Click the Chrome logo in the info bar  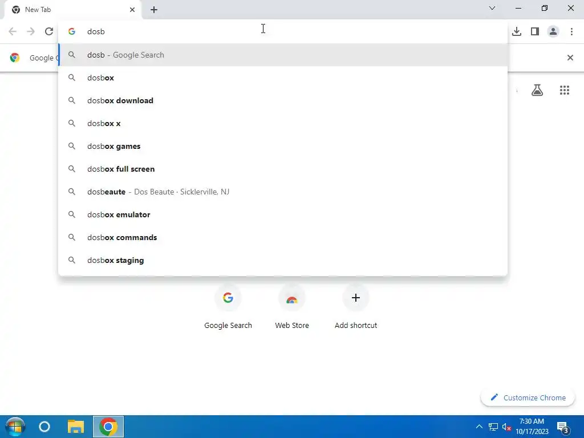[x=15, y=58]
